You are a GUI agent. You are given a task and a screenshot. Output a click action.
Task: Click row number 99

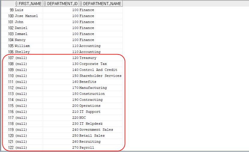(12, 10)
